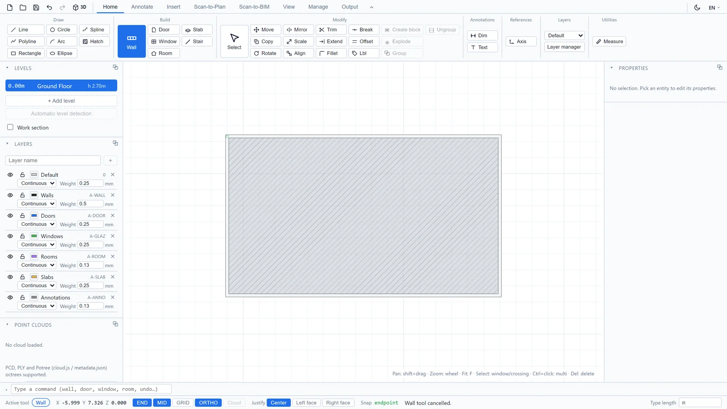Open Annotations layer linetype dropdown
Image resolution: width=727 pixels, height=409 pixels.
(x=36, y=306)
